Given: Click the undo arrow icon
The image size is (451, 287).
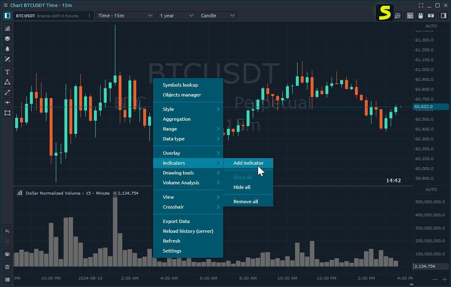Looking at the screenshot, I should (x=7, y=231).
